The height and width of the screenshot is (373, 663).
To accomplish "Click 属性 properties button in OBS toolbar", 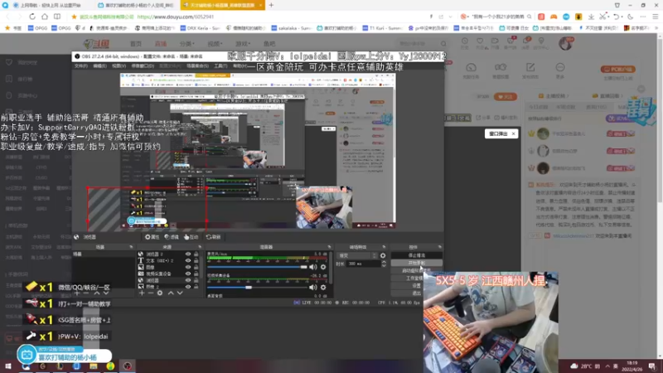I will pos(152,237).
